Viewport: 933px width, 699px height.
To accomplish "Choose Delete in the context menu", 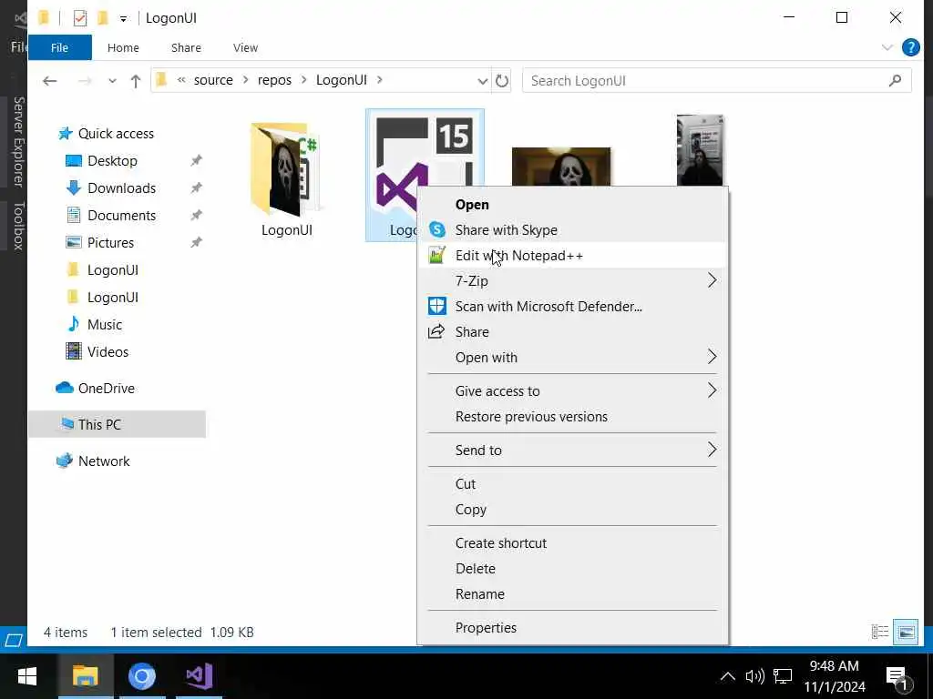I will (572, 569).
